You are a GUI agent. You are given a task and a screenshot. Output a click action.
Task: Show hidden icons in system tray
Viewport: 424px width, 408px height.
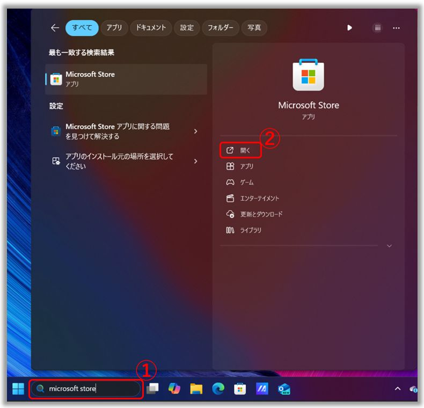click(398, 389)
